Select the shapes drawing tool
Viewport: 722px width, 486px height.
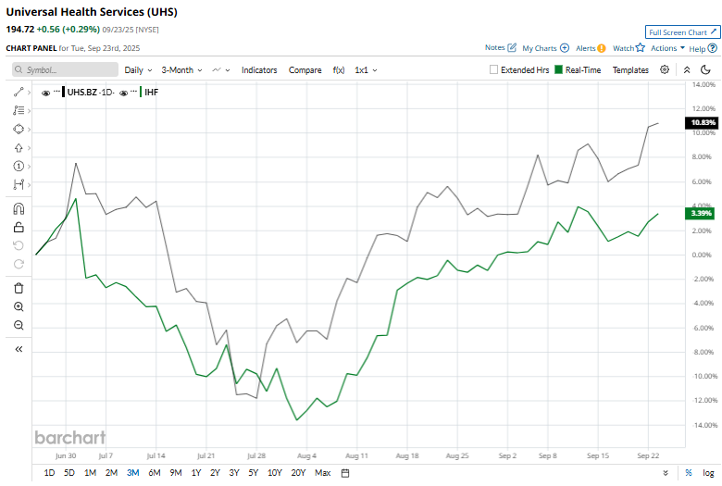(19, 129)
